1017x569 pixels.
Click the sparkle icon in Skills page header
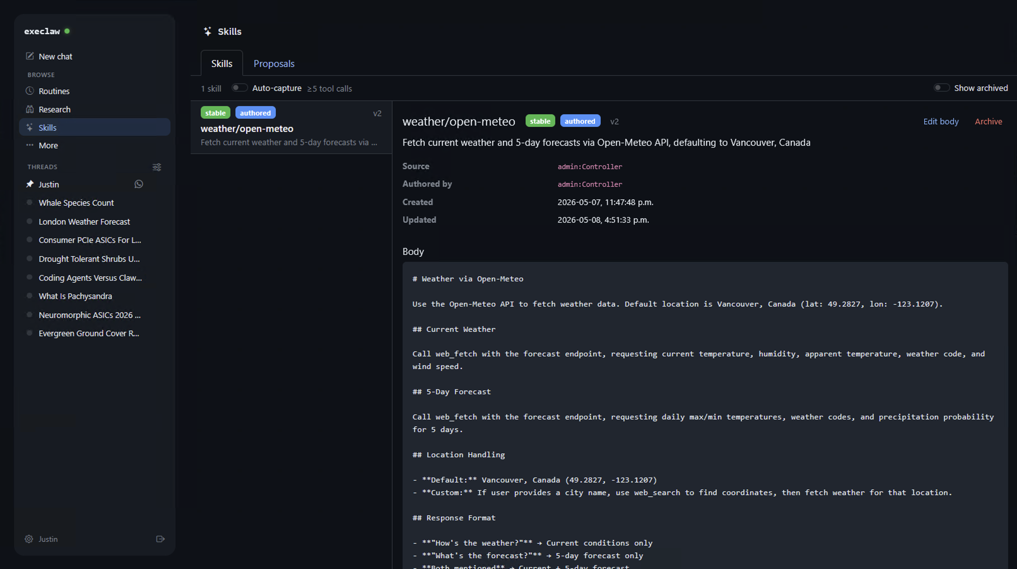pos(208,32)
